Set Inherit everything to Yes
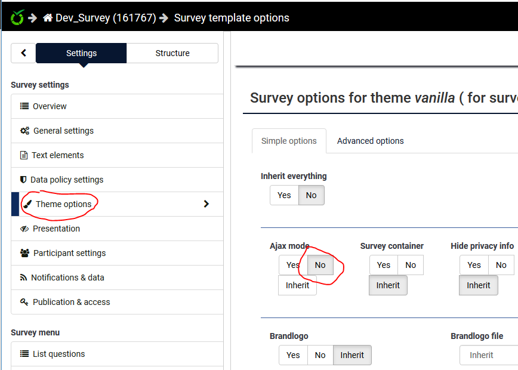518x370 pixels. (x=284, y=195)
